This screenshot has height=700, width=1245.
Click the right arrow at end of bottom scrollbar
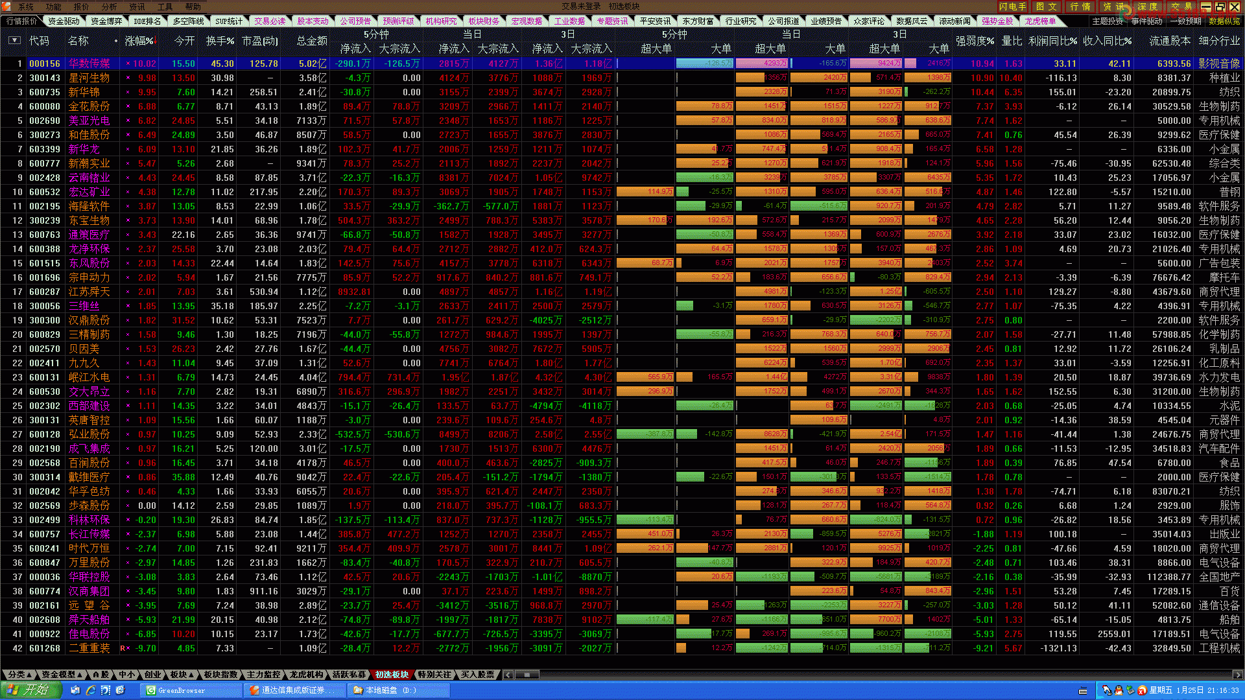point(1238,675)
